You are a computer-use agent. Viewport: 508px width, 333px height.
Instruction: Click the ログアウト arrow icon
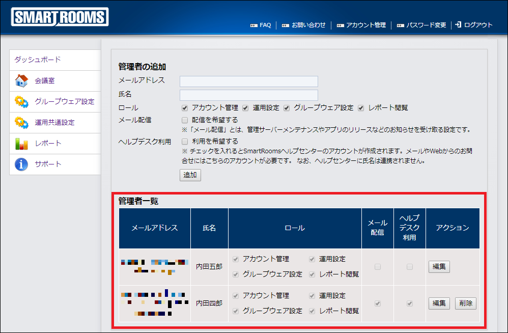[458, 24]
